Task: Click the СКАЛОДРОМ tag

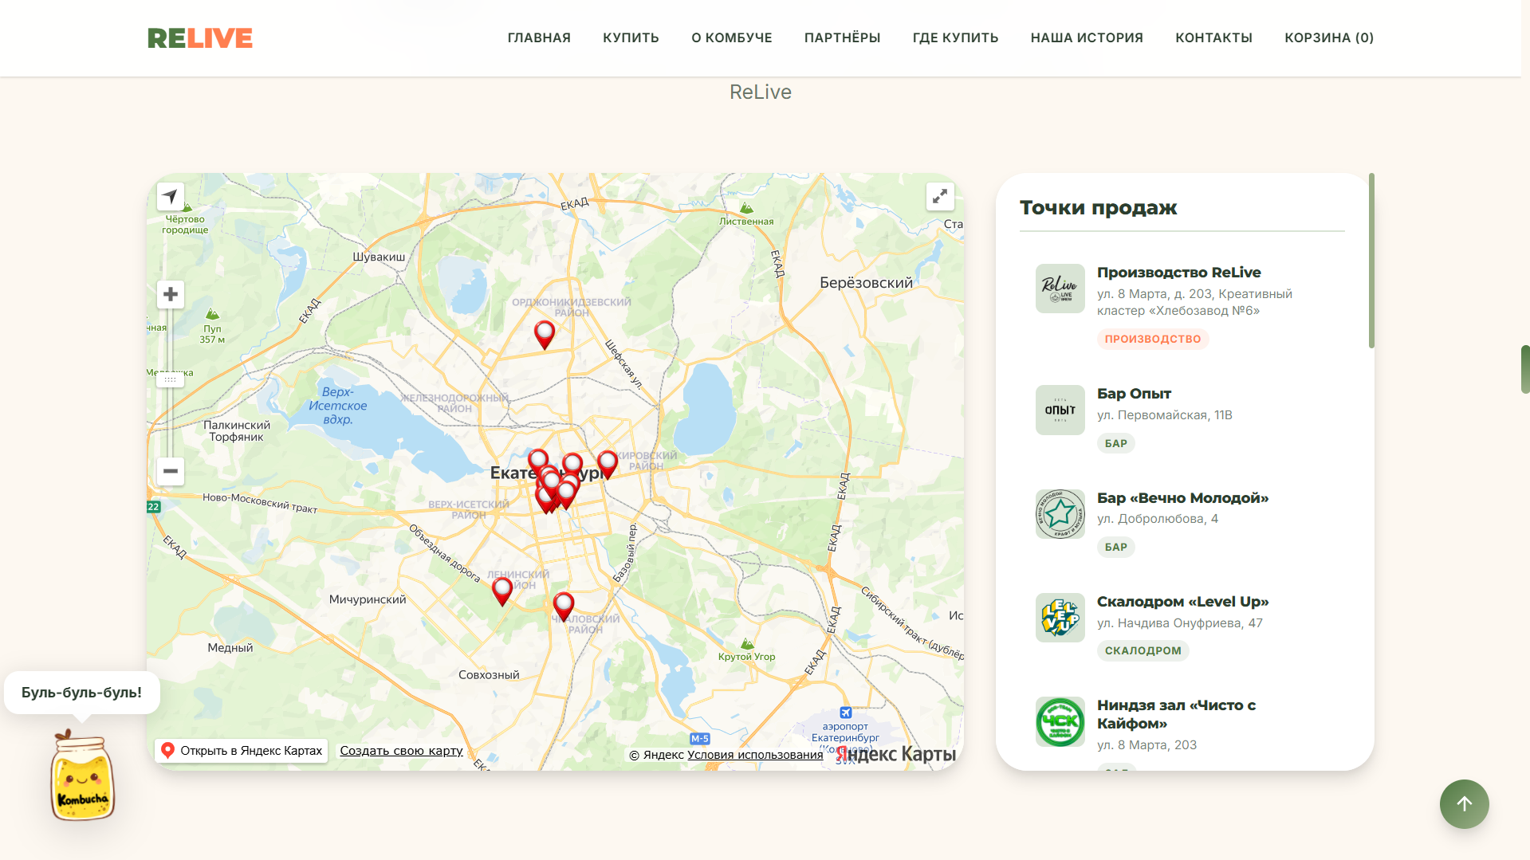Action: tap(1143, 651)
